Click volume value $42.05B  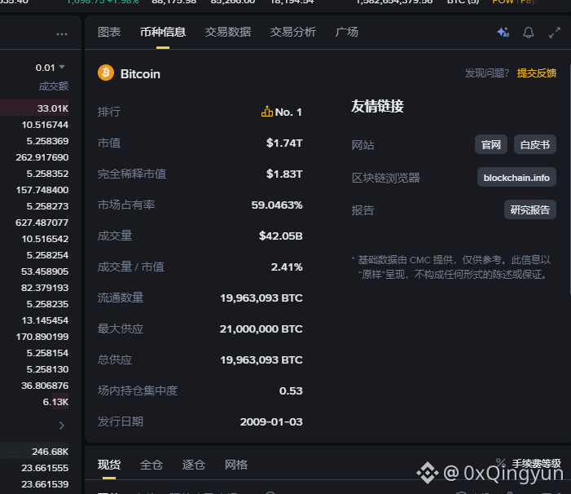pos(280,236)
